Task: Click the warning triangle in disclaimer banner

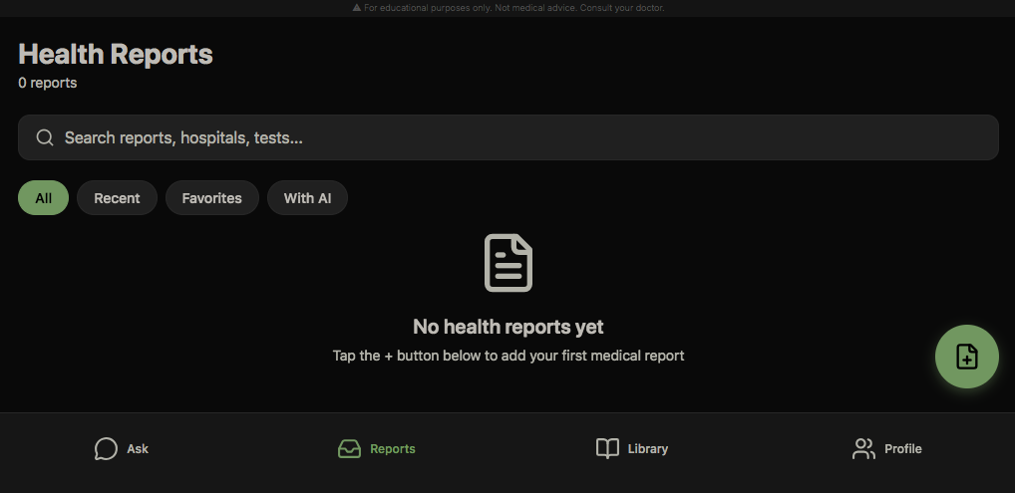Action: click(357, 8)
